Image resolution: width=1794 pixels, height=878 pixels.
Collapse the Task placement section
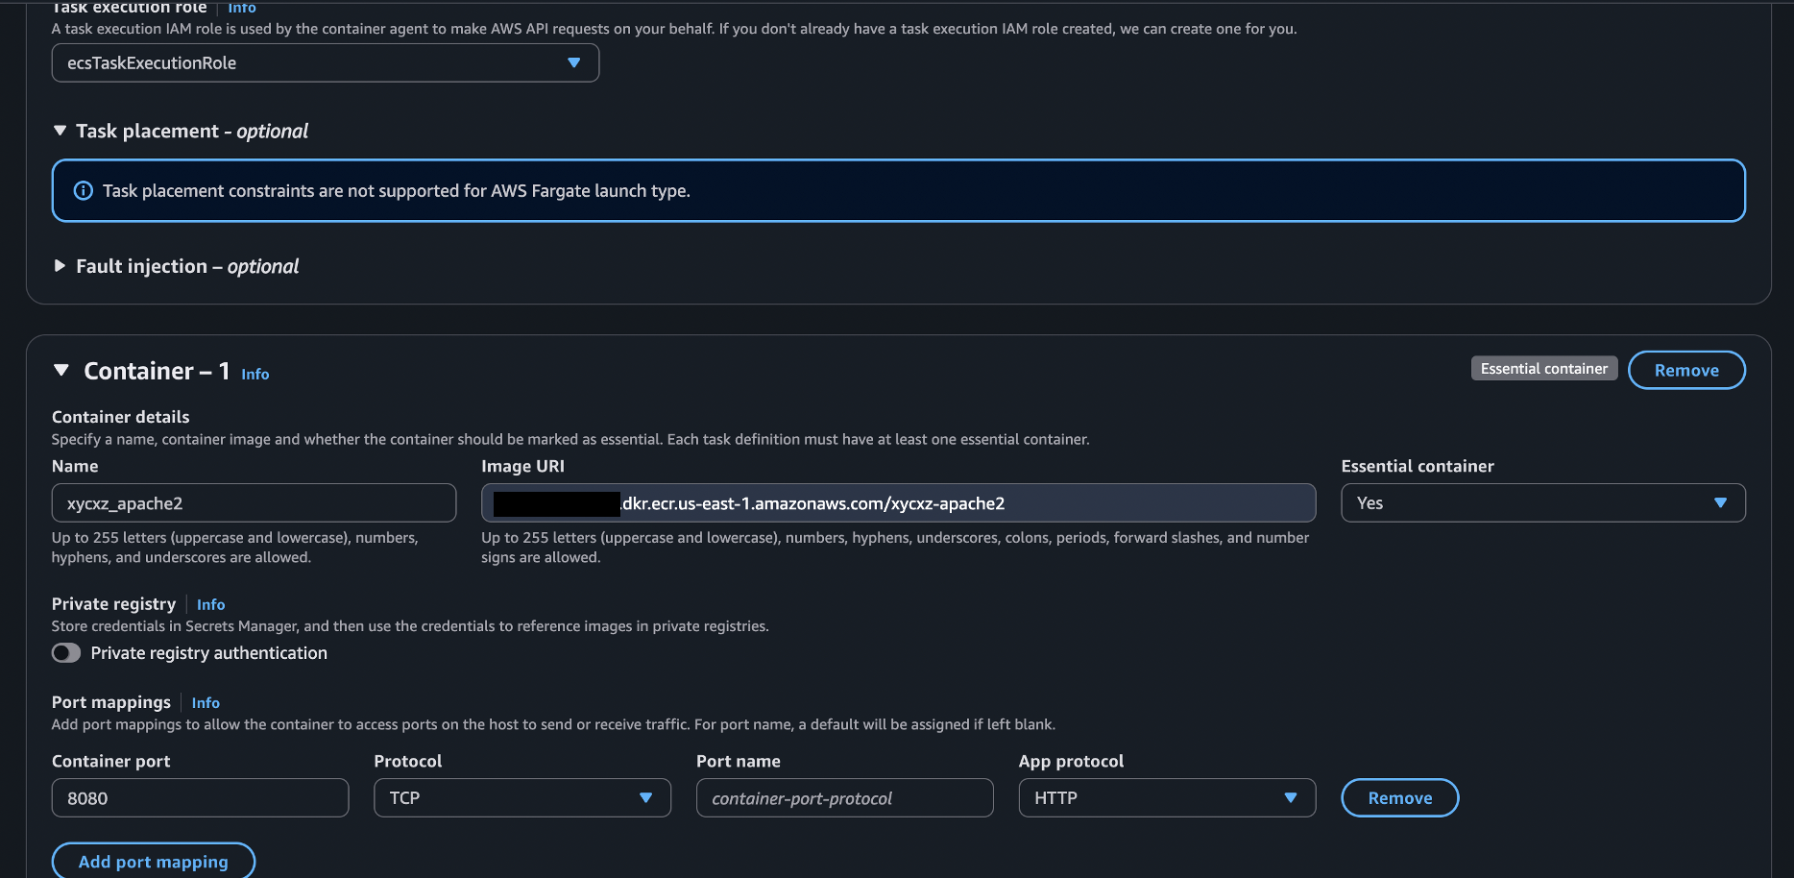pos(60,131)
